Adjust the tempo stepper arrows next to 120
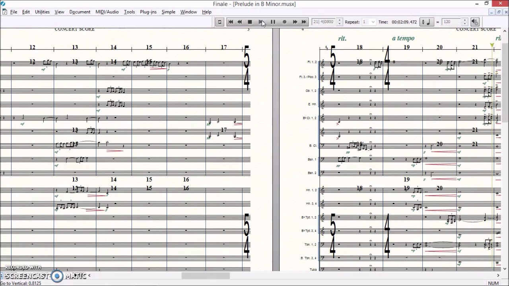Viewport: 509px width, 286px height. pos(464,22)
